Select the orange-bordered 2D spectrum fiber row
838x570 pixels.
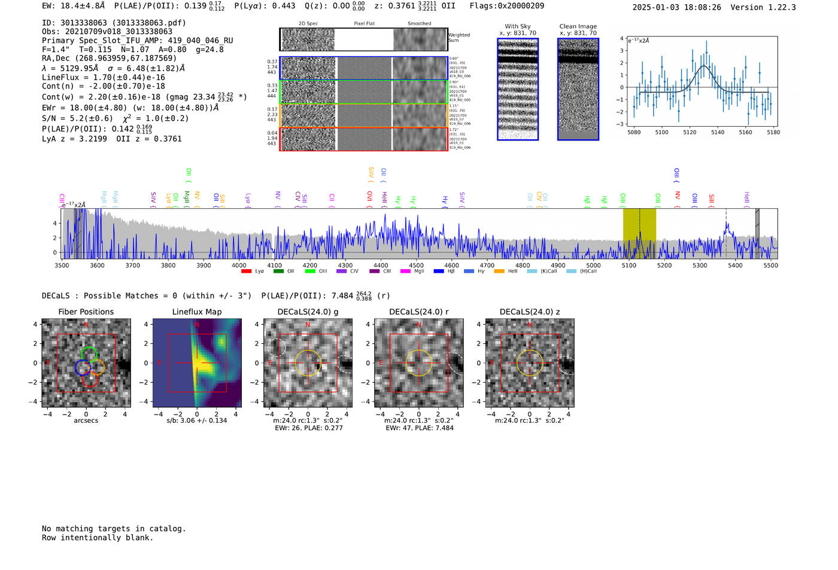pyautogui.click(x=364, y=115)
